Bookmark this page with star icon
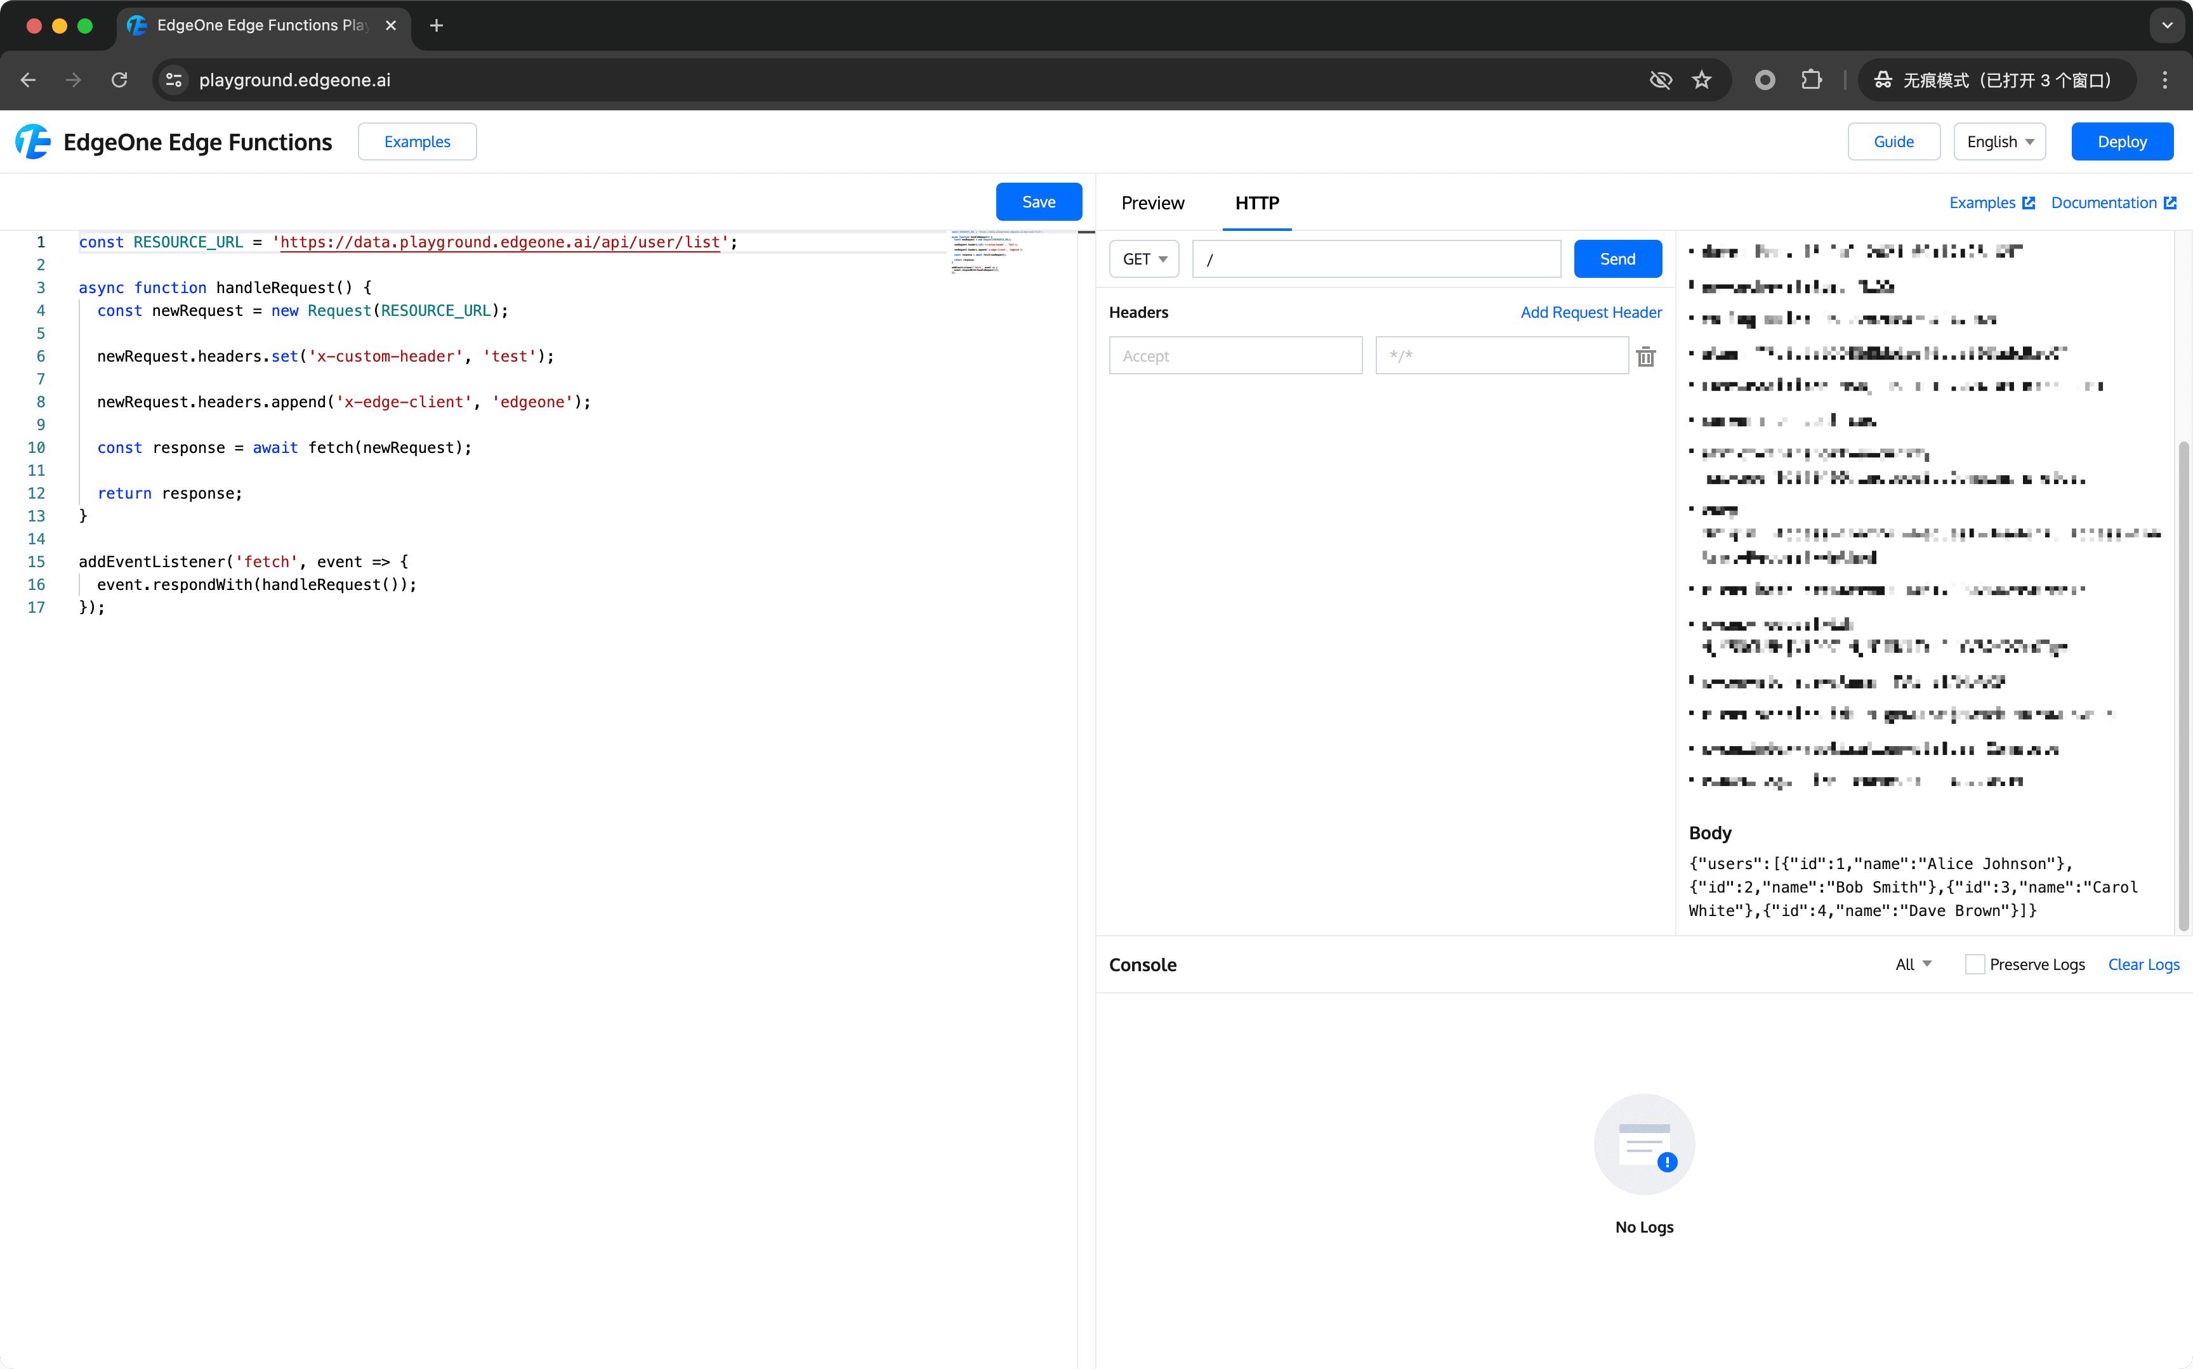The height and width of the screenshot is (1369, 2193). (x=1702, y=80)
